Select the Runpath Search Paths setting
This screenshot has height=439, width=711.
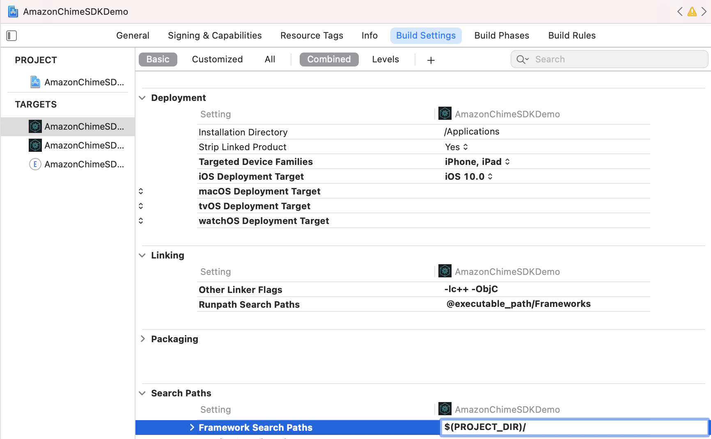coord(249,304)
